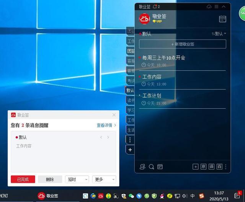Open the reminder bell notifications icon
This screenshot has width=245, height=202.
155,7
